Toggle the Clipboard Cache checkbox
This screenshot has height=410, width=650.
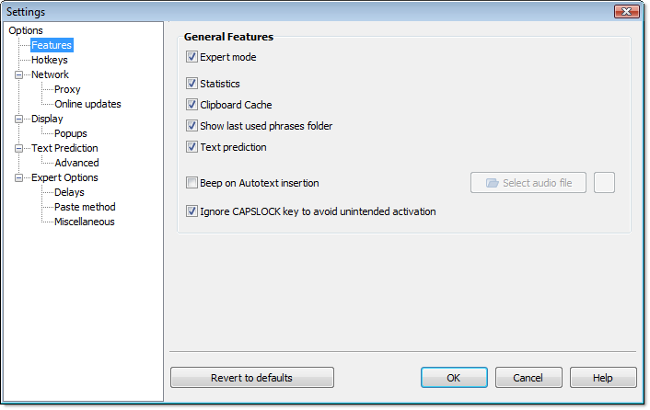pyautogui.click(x=192, y=104)
